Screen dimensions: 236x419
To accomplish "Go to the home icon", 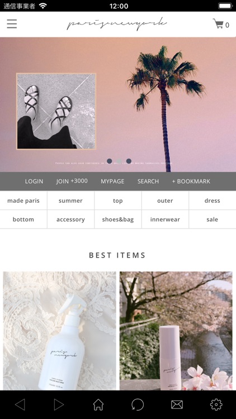I will tap(98, 404).
